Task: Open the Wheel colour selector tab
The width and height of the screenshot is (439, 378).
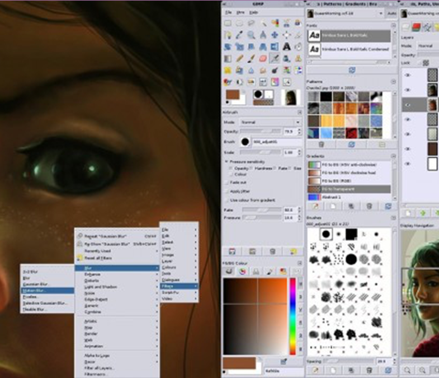Action: (x=242, y=271)
